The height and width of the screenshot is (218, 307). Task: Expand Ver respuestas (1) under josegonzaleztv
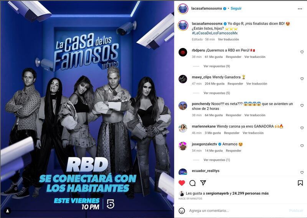[216, 160]
